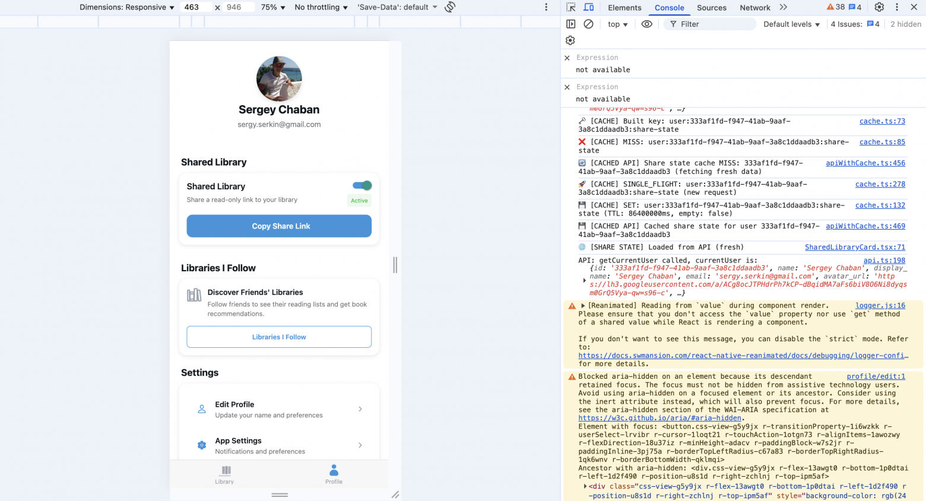Open DevTools customize three-dot menu

[x=897, y=7]
